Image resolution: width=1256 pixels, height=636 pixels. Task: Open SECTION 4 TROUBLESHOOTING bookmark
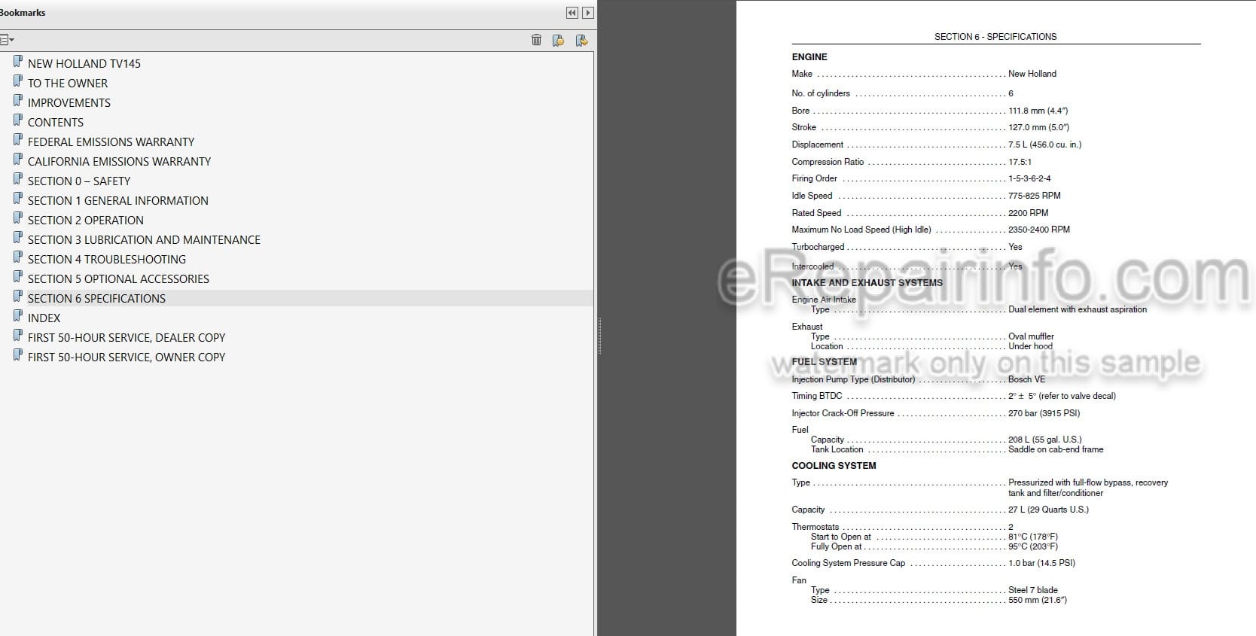107,260
